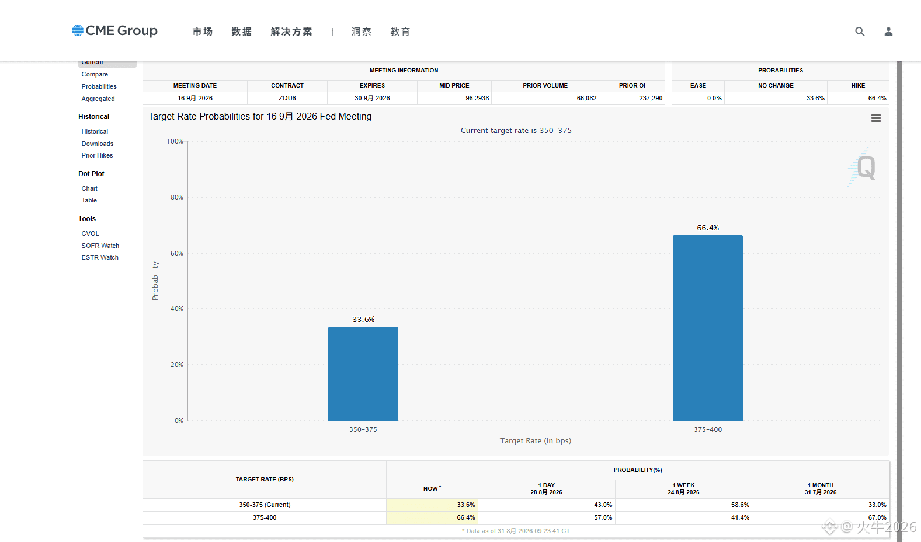Image resolution: width=921 pixels, height=542 pixels.
Task: Select Compare in the sidebar
Action: coord(95,74)
